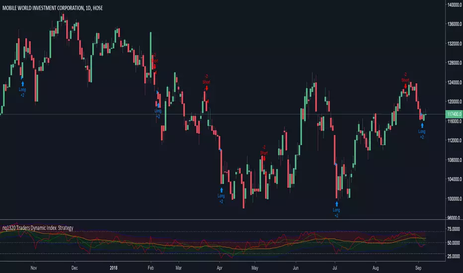The image size is (463, 273).
Task: Click the 136000.0 price axis label
Action: click(455, 24)
